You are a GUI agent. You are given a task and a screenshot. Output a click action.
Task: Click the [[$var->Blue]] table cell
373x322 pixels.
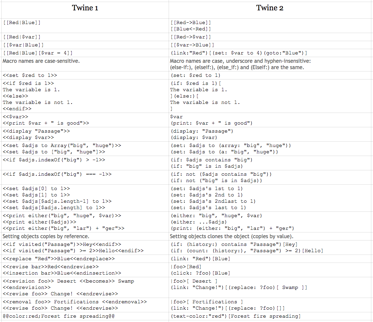tap(192, 45)
